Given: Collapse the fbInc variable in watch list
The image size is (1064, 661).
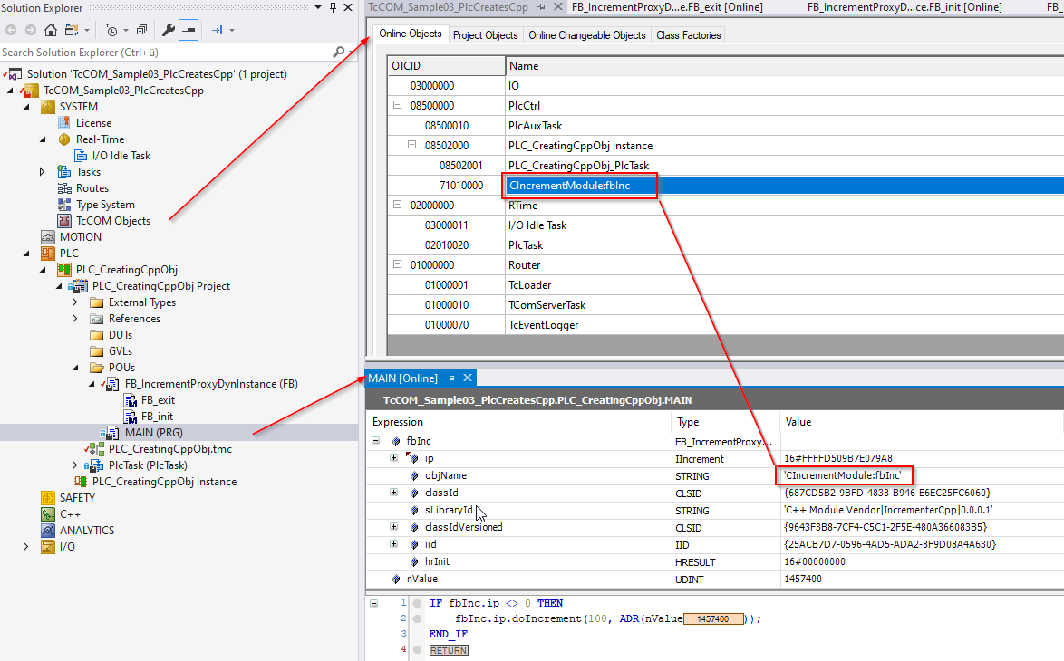Looking at the screenshot, I should tap(375, 441).
